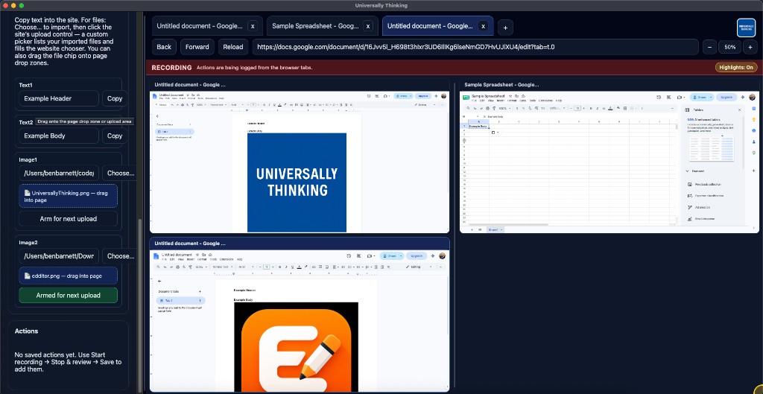
Task: Collapse Featured section in spreadsheet Tables panel
Action: [x=687, y=171]
